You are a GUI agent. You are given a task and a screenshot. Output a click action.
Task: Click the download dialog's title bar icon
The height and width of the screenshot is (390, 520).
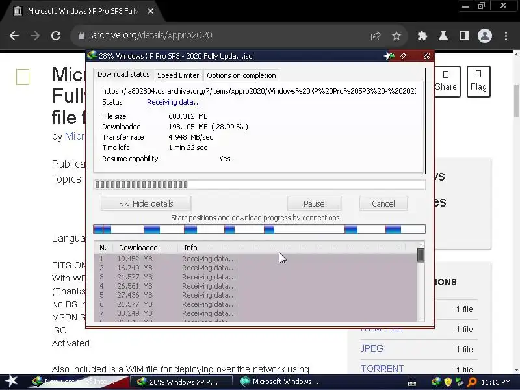coord(92,55)
